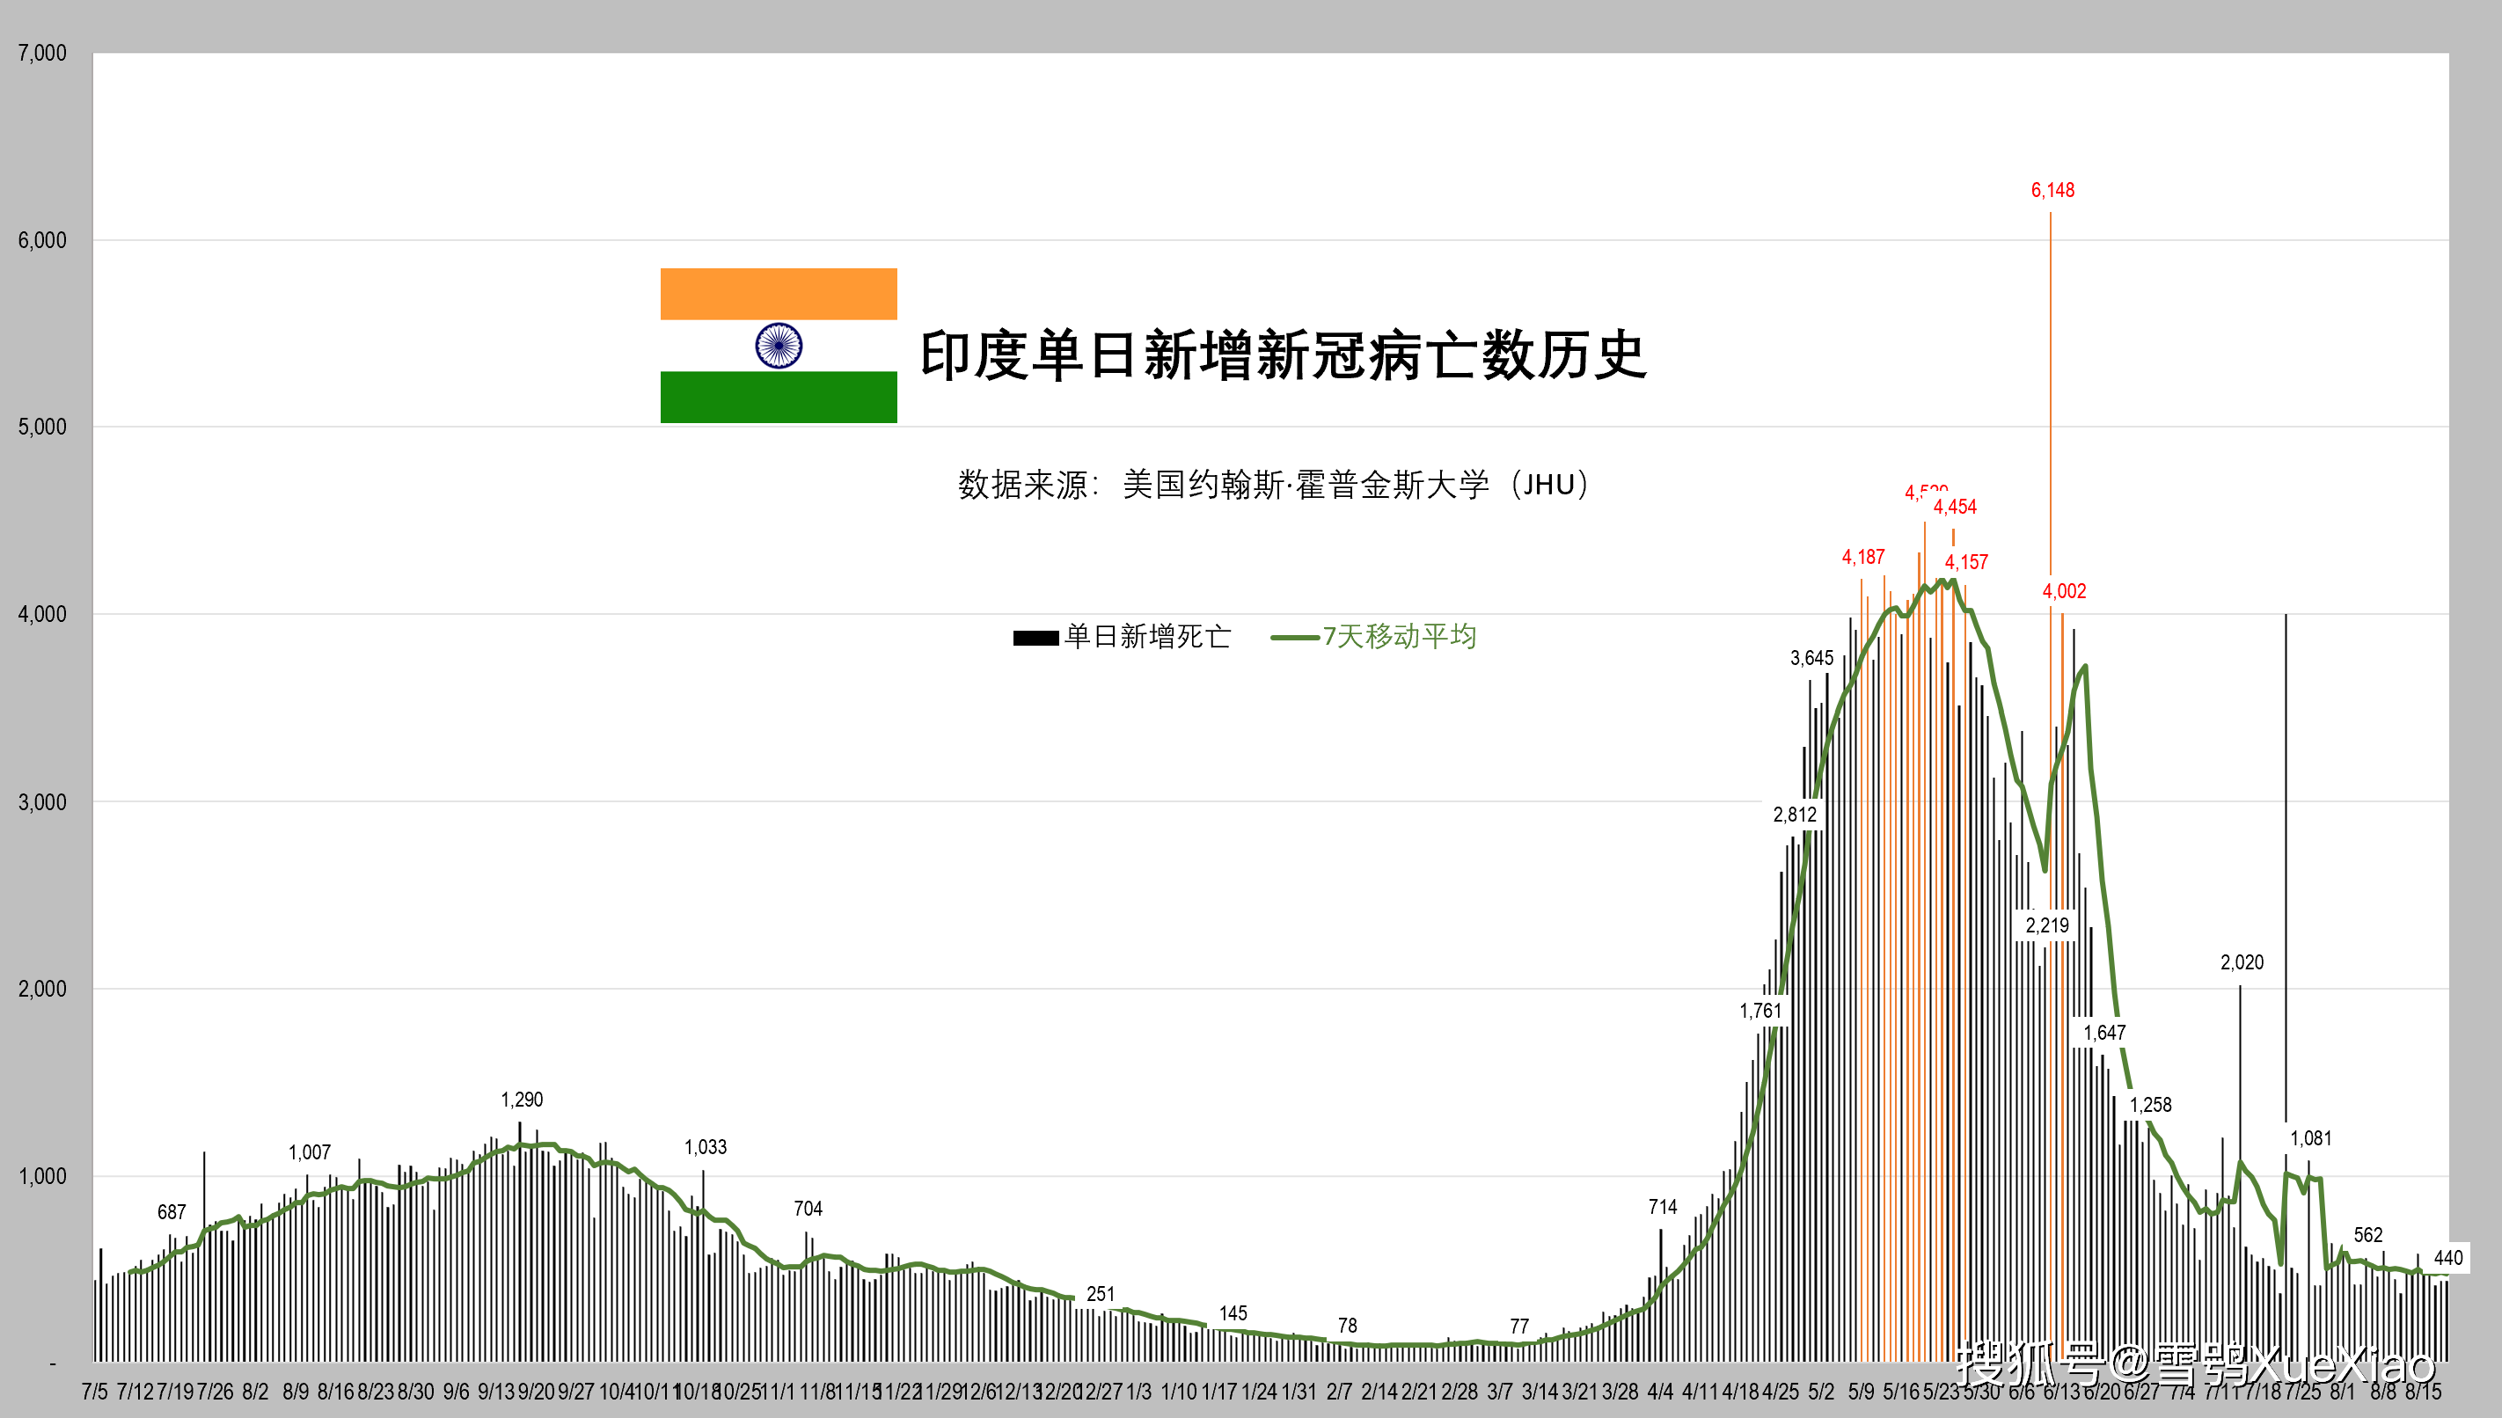Screen dimensions: 2502x1418
Task: Click the x-axis date 9/6
Action: (456, 1392)
